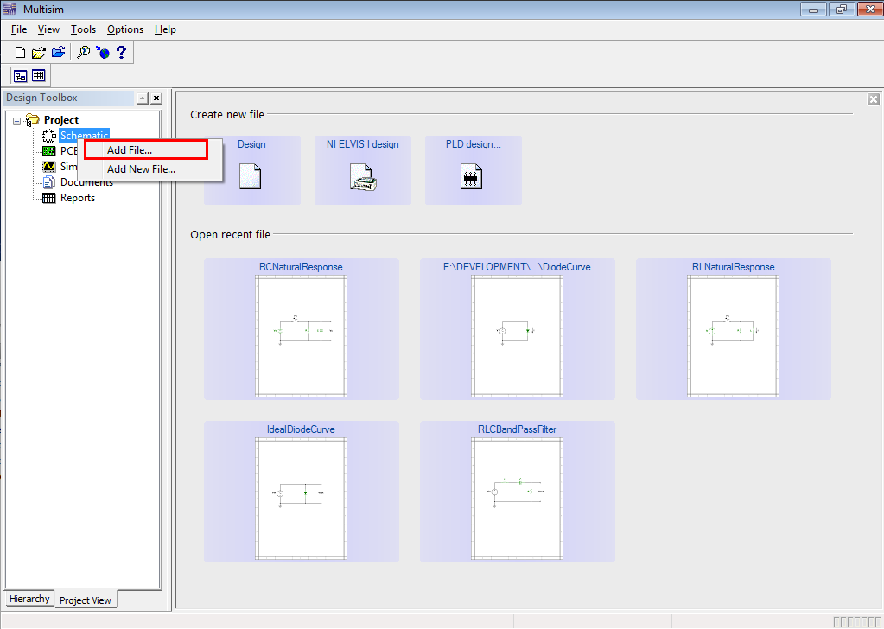The width and height of the screenshot is (884, 629).
Task: Collapse the Project tree node
Action: click(17, 121)
